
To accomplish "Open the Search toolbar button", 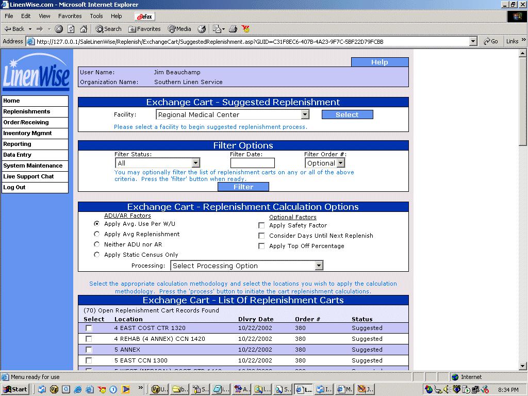I will [x=108, y=29].
